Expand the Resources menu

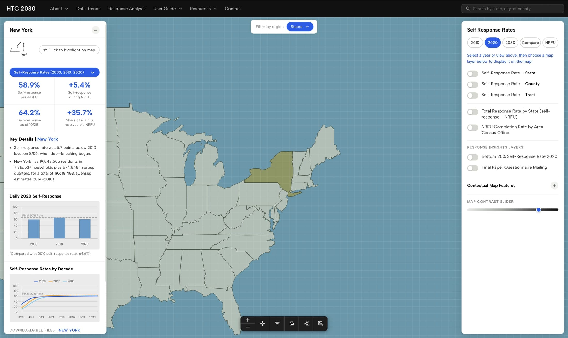pyautogui.click(x=203, y=9)
